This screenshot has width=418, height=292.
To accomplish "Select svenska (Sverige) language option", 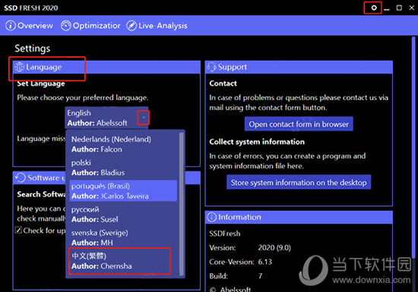I will 123,237.
